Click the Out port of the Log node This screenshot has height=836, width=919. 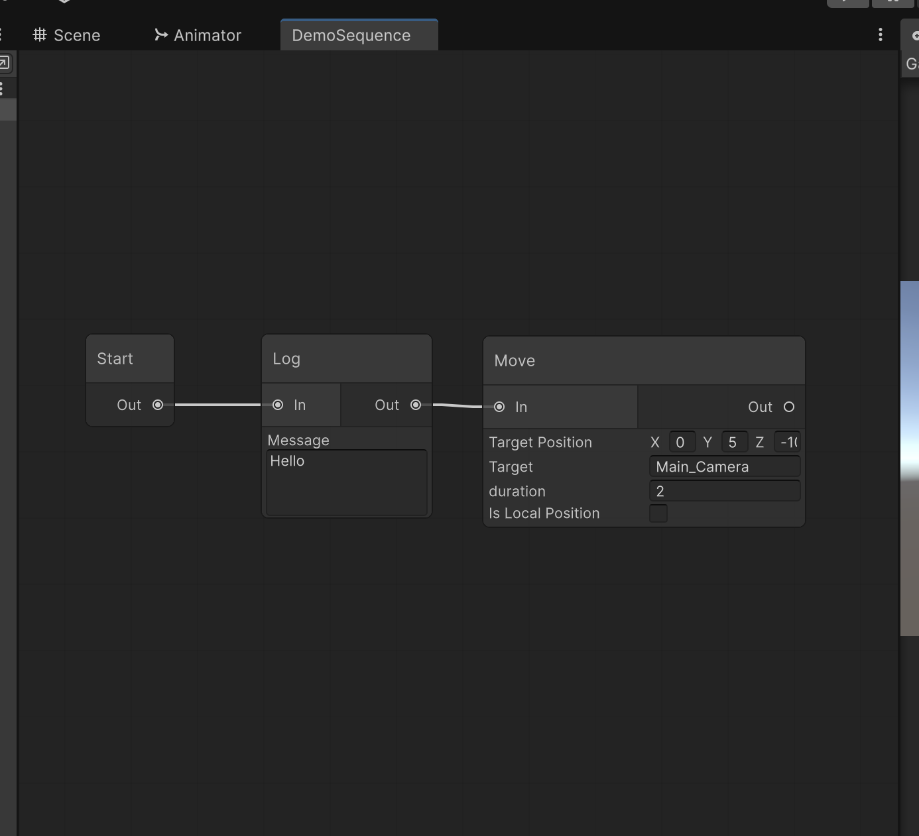(x=416, y=405)
